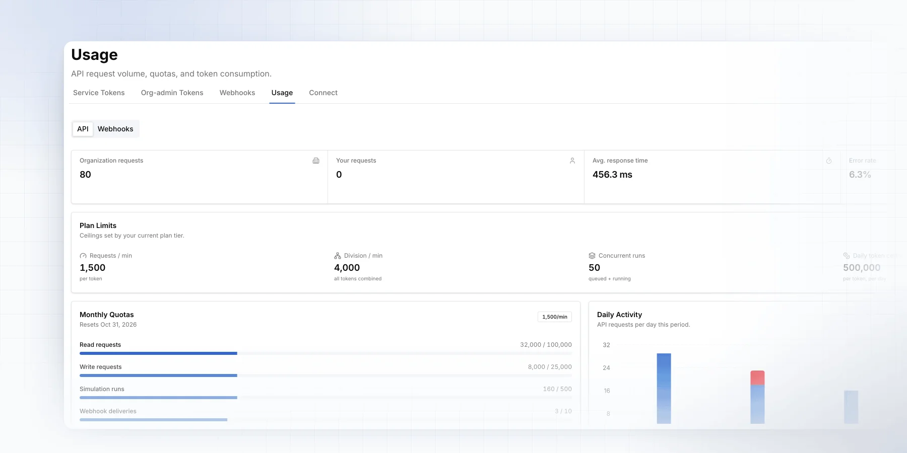Click the 3 / 10 webhook deliveries quota
This screenshot has height=453, width=907.
coord(563,411)
